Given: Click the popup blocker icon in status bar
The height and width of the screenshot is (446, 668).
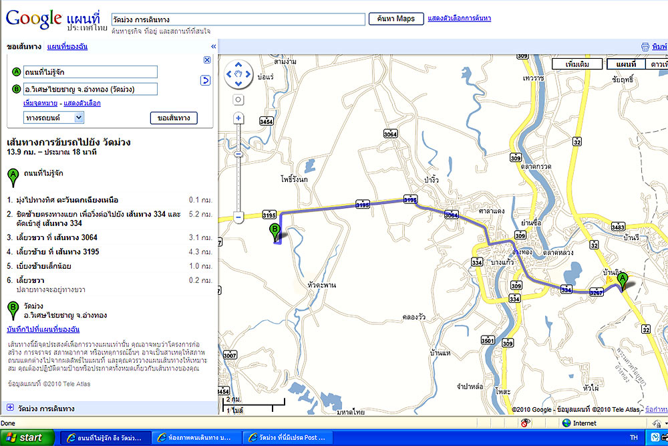Looking at the screenshot, I should click(x=525, y=423).
